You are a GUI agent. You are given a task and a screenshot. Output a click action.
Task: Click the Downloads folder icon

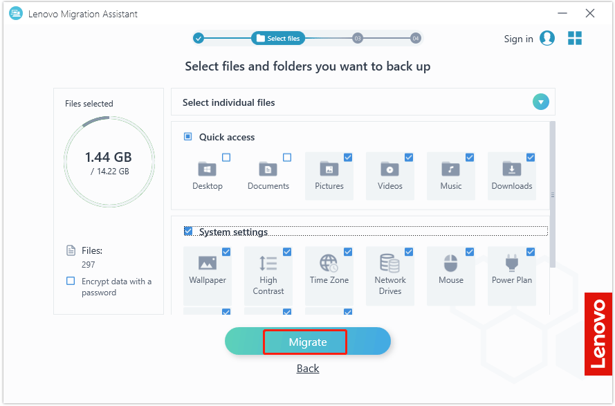point(512,169)
